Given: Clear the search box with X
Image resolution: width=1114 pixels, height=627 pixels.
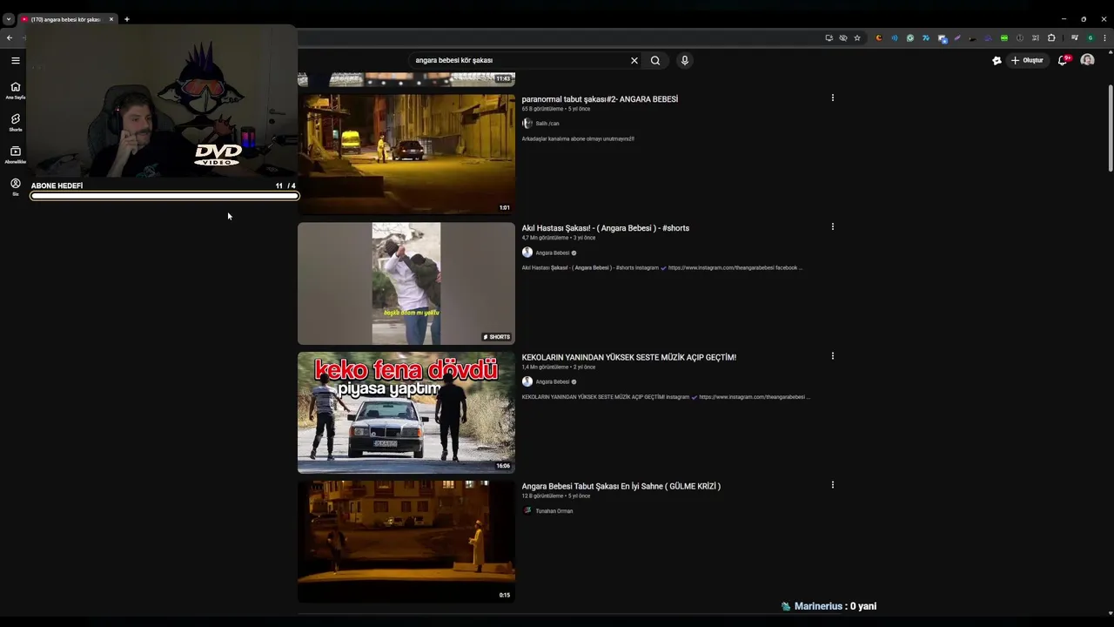Looking at the screenshot, I should point(634,60).
